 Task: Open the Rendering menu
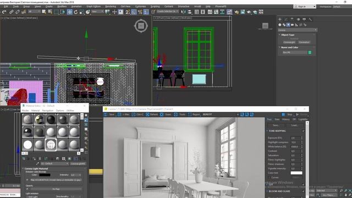pyautogui.click(x=111, y=7)
